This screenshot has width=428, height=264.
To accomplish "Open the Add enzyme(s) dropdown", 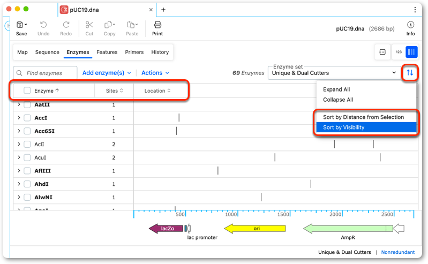I will click(x=107, y=73).
